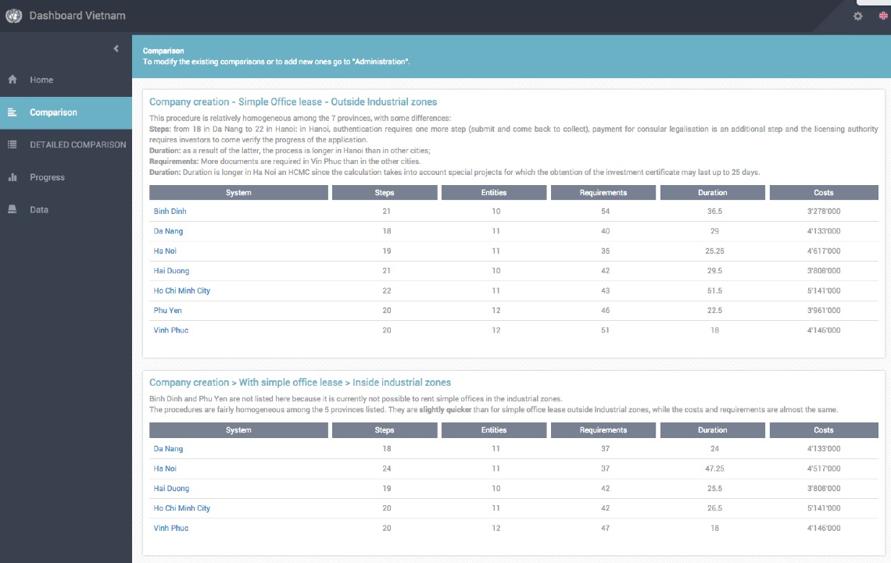
Task: Click the Home house icon
Action: (x=13, y=80)
